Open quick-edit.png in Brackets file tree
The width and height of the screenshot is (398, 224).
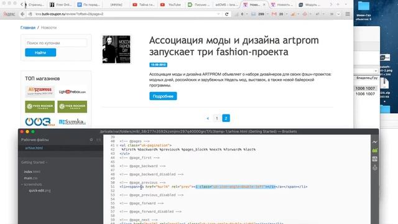coord(40,190)
